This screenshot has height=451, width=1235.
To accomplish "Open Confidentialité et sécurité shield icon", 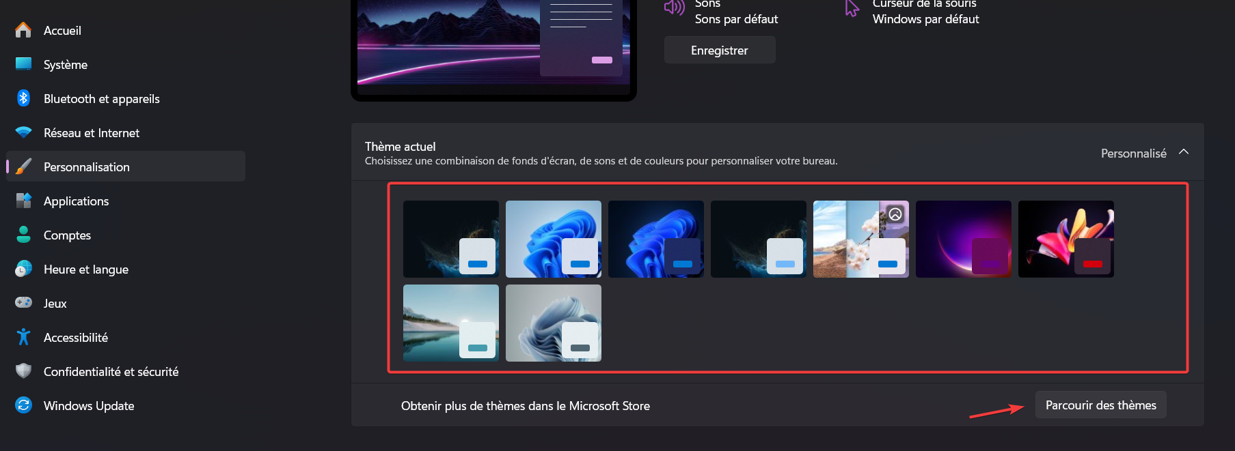I will [23, 371].
